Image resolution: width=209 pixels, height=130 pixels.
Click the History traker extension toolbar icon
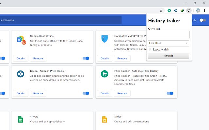click(188, 10)
